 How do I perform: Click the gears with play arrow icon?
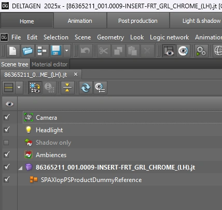coord(201,51)
